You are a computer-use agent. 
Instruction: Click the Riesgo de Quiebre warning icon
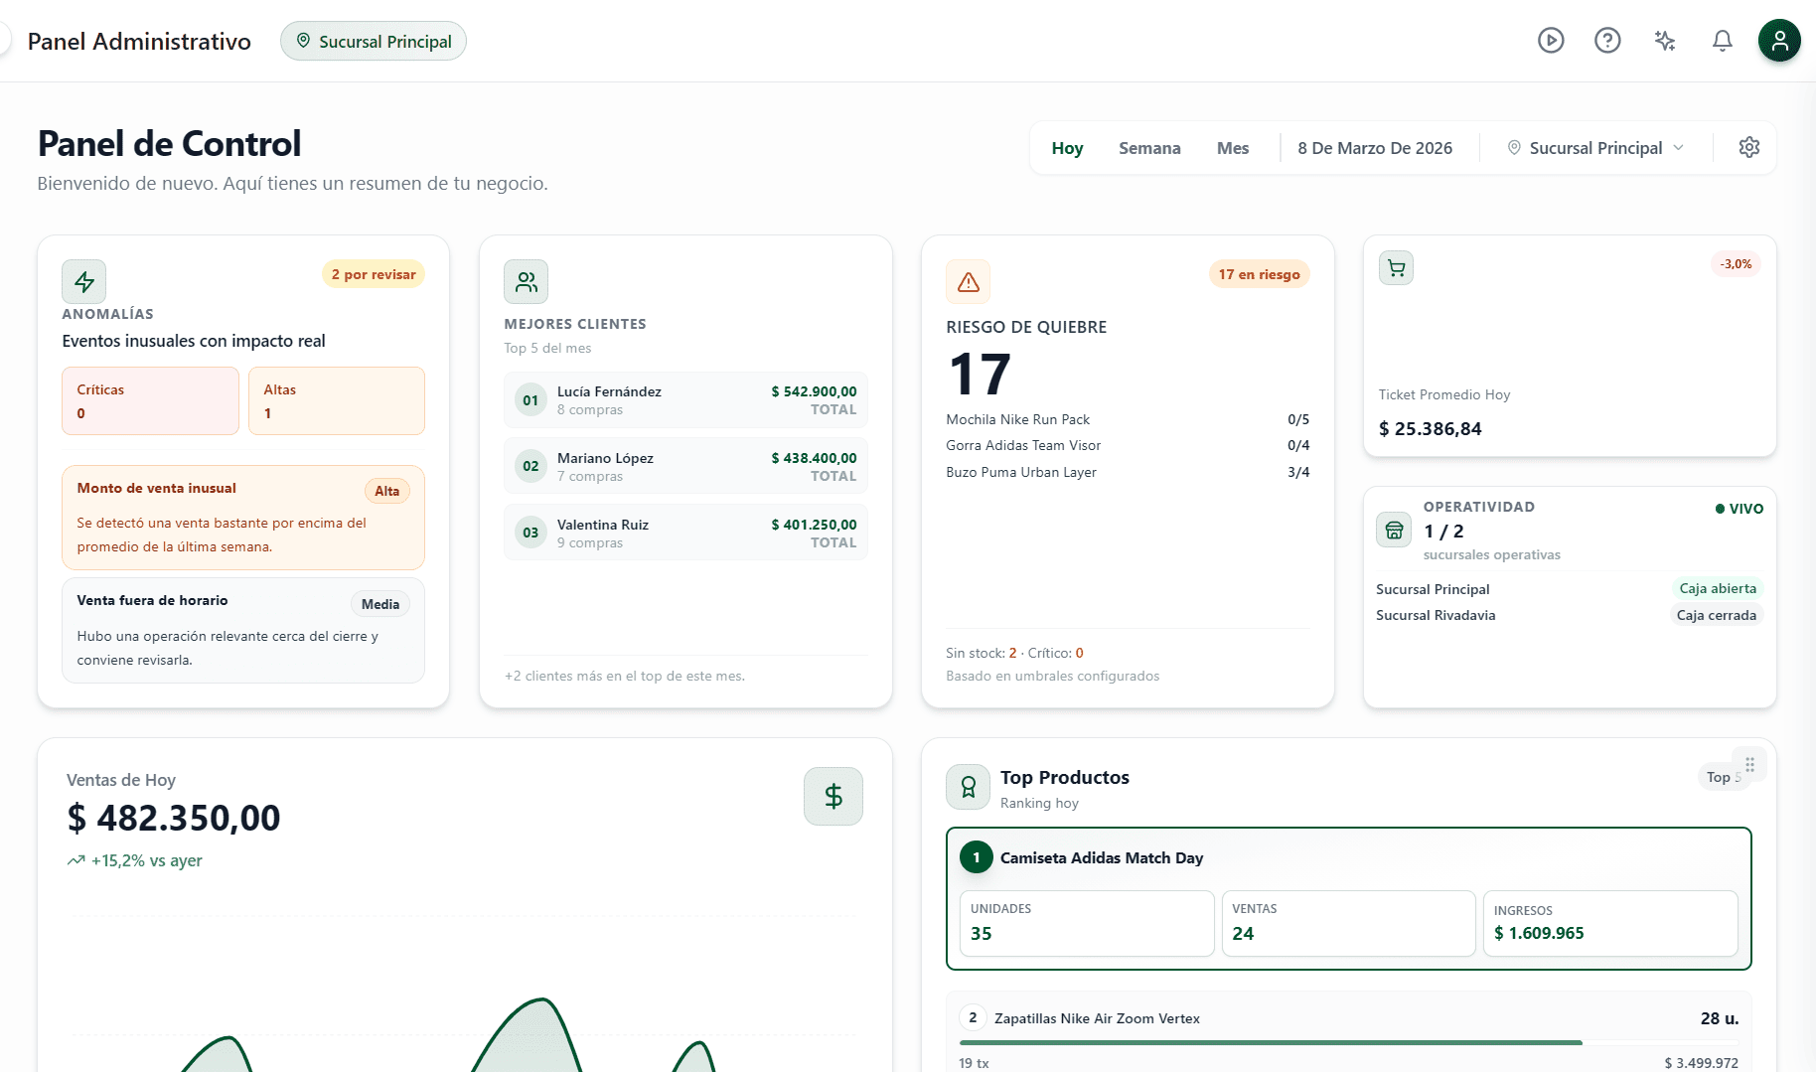[x=969, y=282]
